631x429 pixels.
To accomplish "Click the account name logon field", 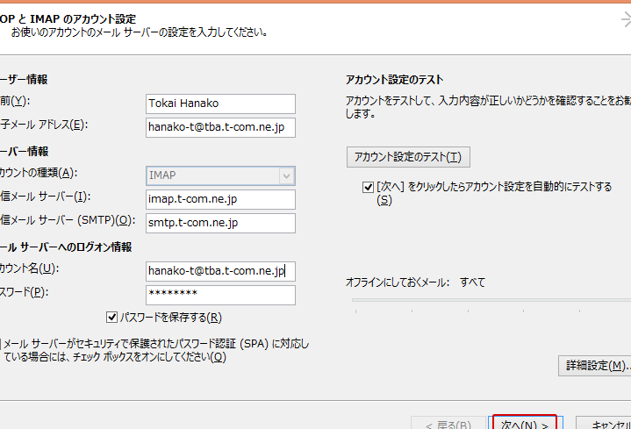I will click(x=220, y=271).
